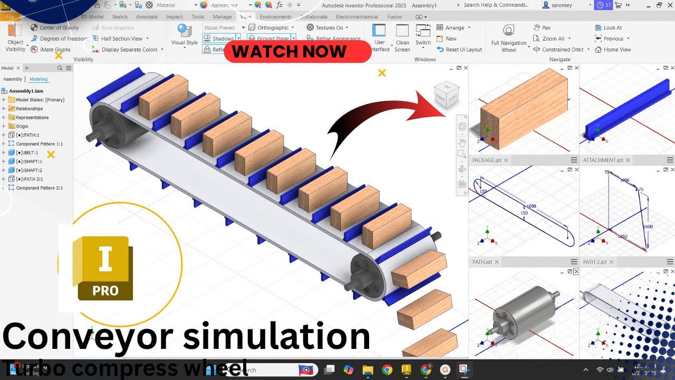Select the Constrained Orbit tool
Screen dimensions: 675x380
pyautogui.click(x=558, y=50)
